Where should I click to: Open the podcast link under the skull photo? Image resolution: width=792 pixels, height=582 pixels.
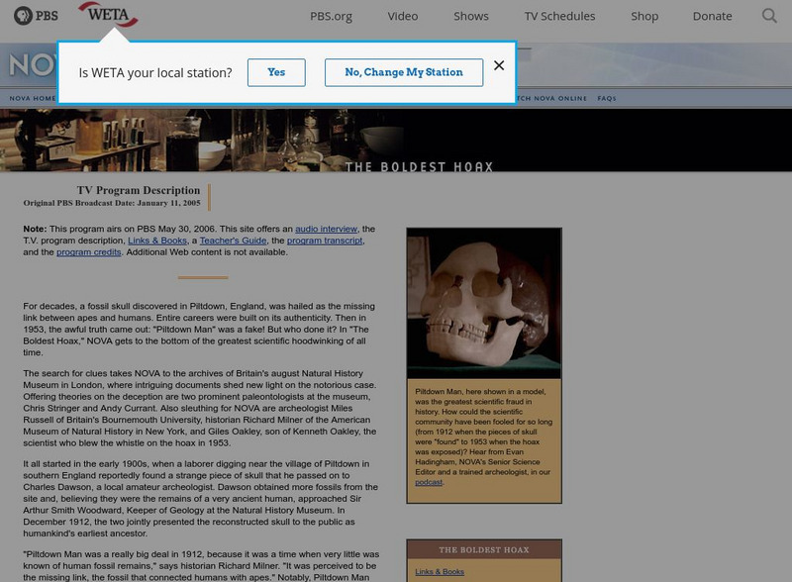click(x=429, y=482)
